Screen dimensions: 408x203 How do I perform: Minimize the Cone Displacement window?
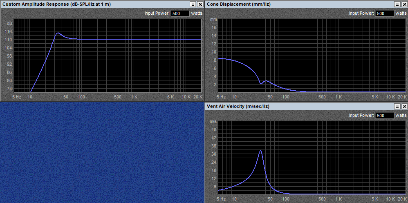point(397,4)
